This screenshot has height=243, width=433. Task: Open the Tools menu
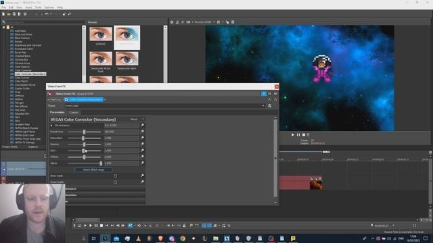[38, 7]
